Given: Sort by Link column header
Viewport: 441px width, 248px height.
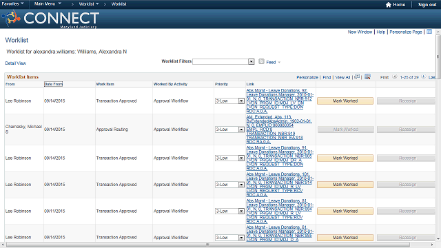Looking at the screenshot, I should (x=250, y=84).
